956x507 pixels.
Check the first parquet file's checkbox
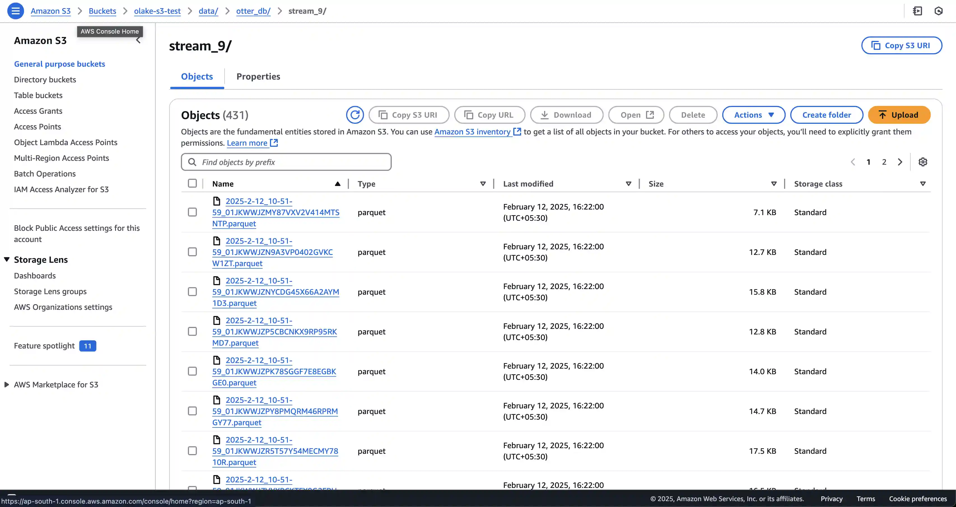pos(192,212)
